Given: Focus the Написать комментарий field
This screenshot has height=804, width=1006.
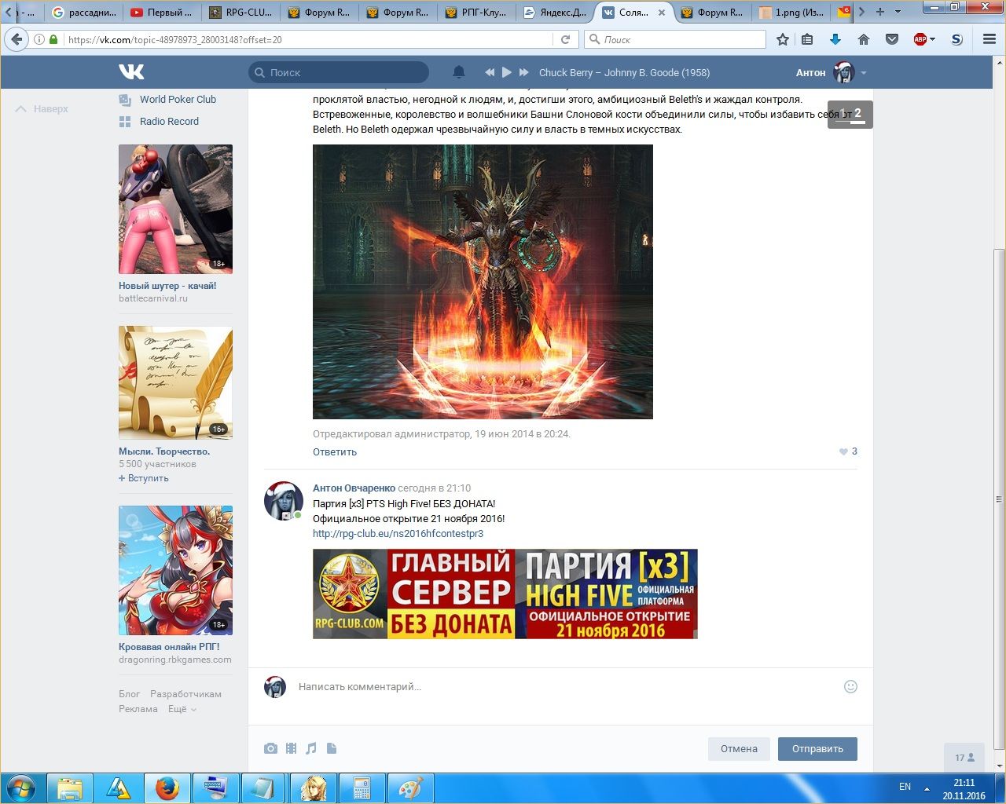Looking at the screenshot, I should [567, 687].
